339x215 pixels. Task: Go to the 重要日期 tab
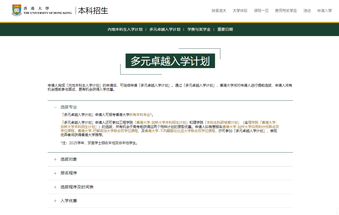coord(225,30)
